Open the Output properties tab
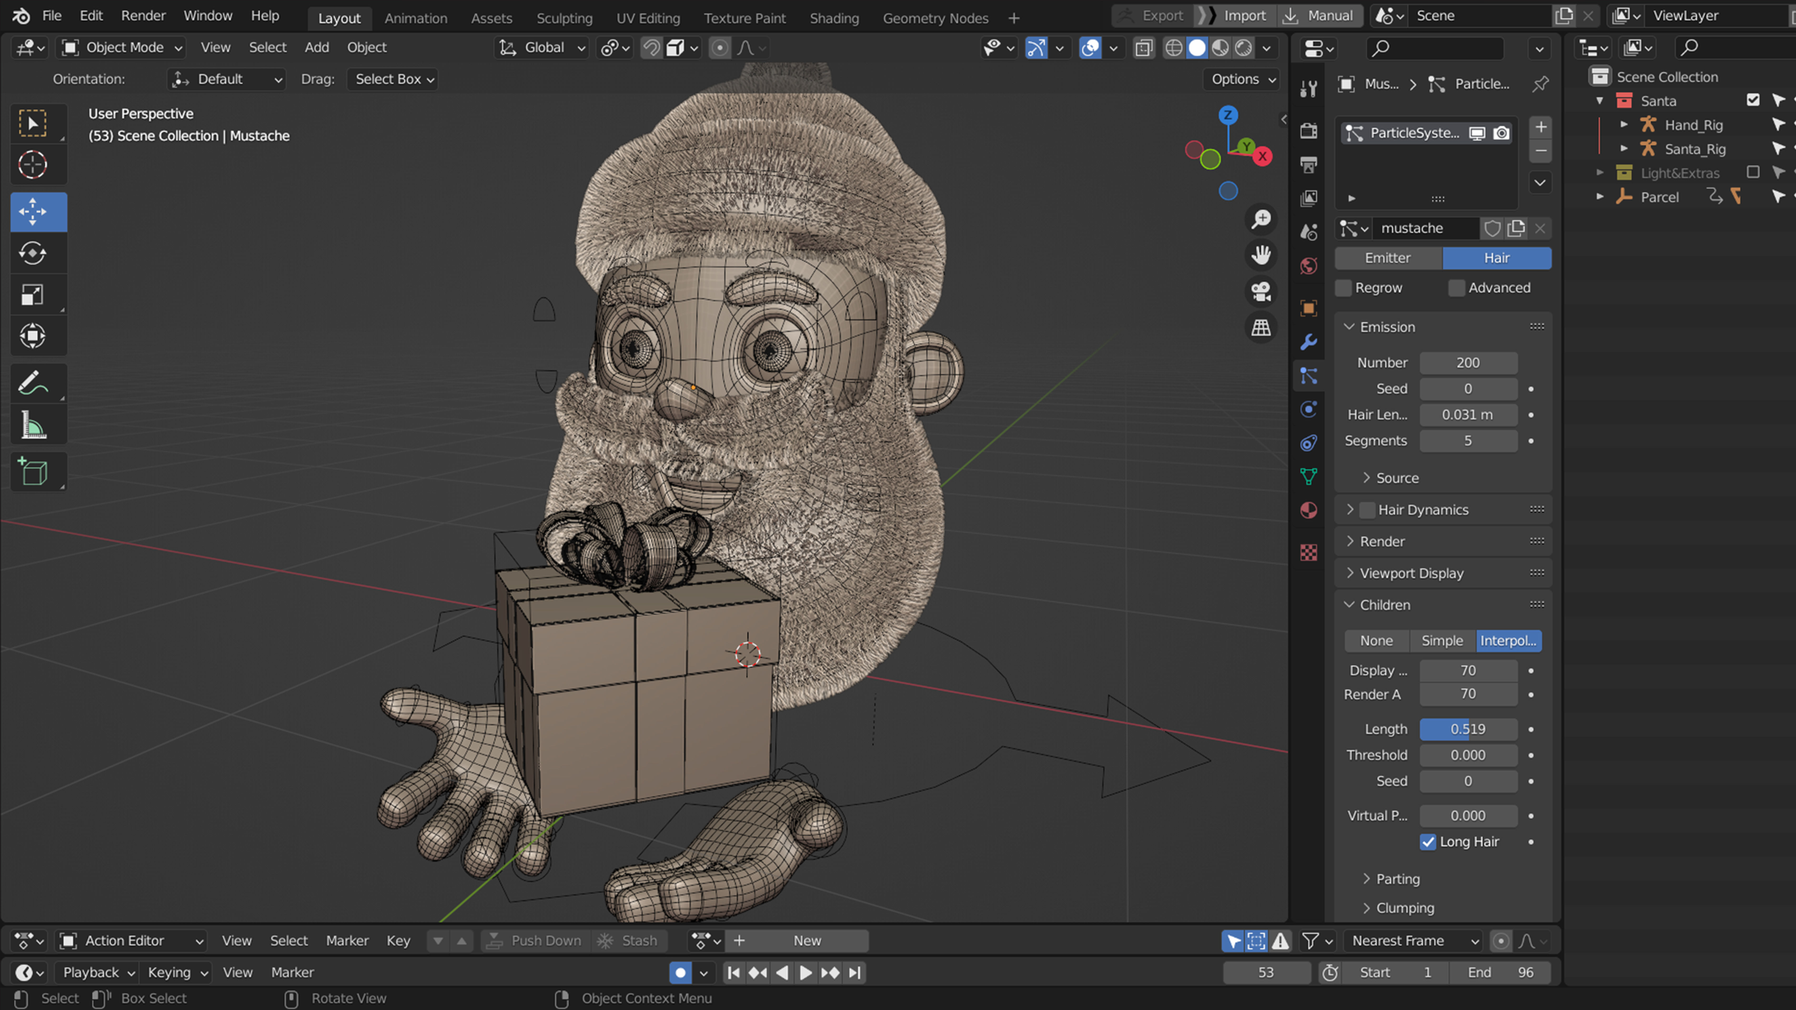 point(1309,164)
